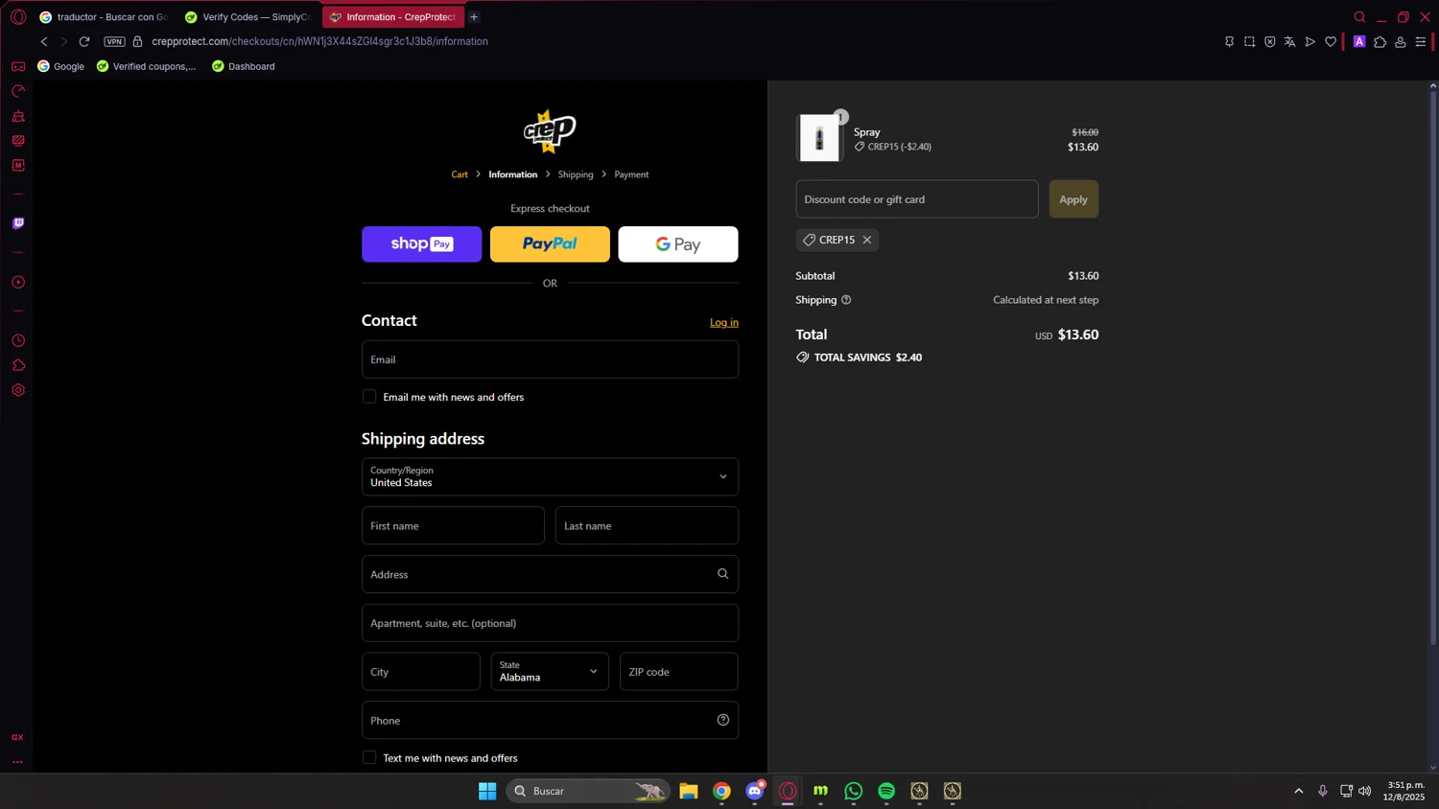
Task: Open Spotify from the taskbar
Action: [x=886, y=791]
